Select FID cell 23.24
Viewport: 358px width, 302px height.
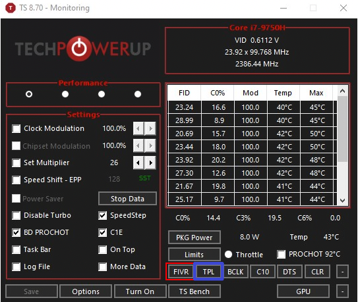click(x=185, y=107)
